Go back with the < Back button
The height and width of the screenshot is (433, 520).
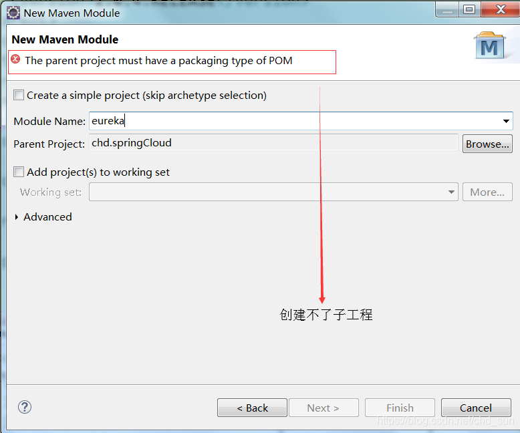[252, 408]
